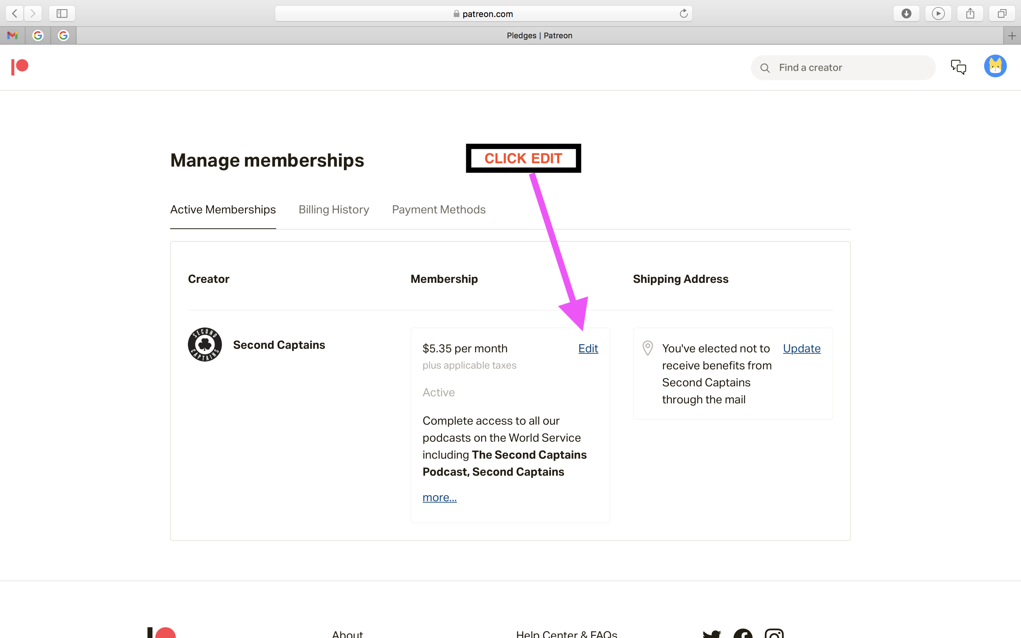The image size is (1021, 638).
Task: Open the Safari share button
Action: (x=970, y=13)
